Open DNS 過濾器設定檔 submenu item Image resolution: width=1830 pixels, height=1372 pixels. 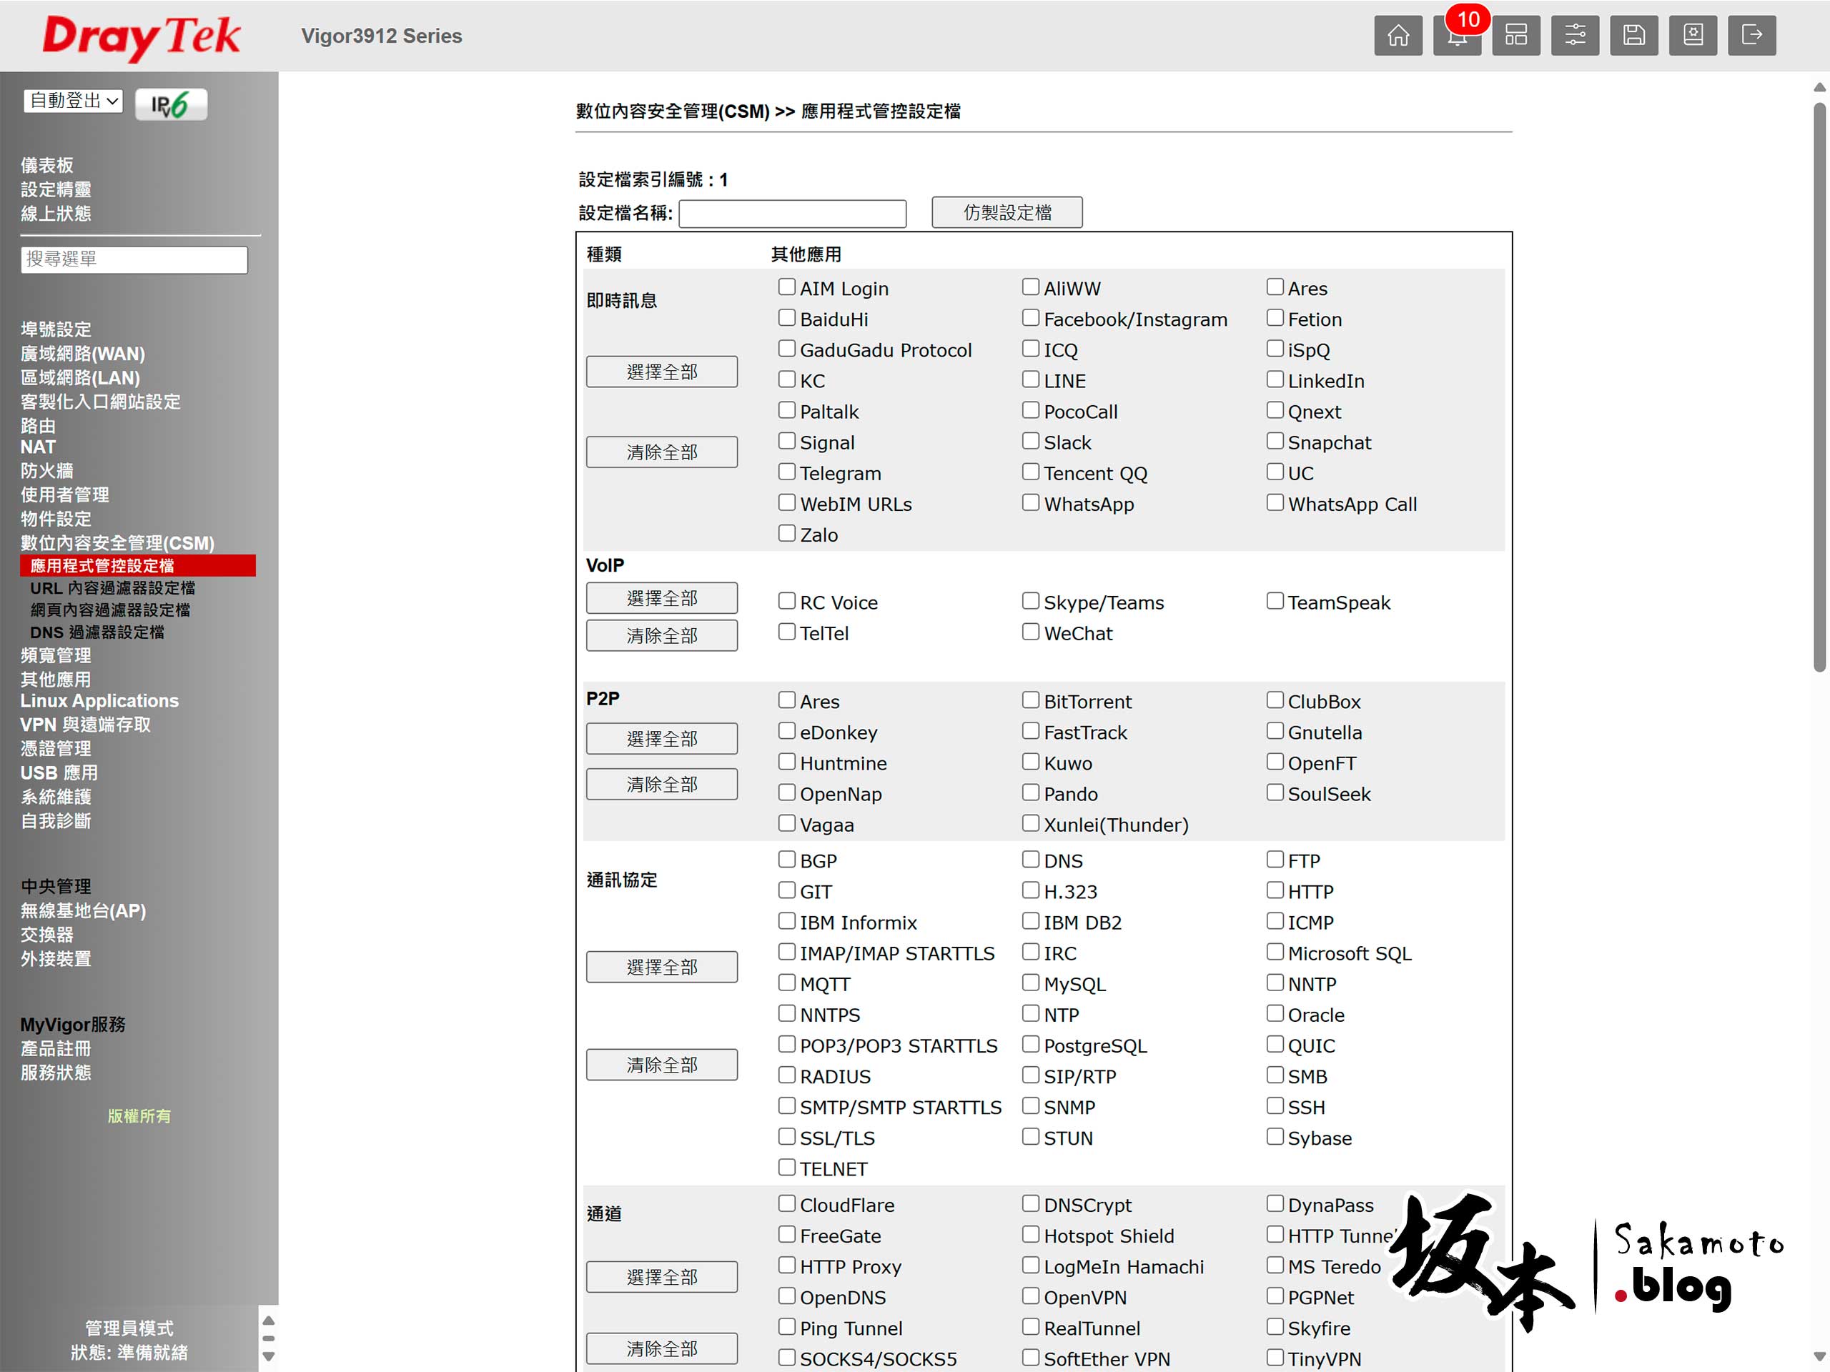click(x=97, y=632)
